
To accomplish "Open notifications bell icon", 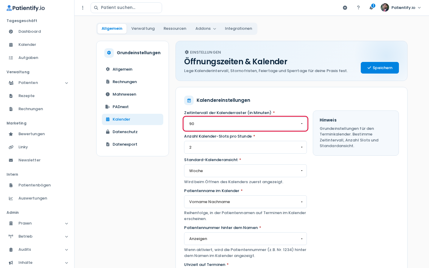I will [371, 8].
